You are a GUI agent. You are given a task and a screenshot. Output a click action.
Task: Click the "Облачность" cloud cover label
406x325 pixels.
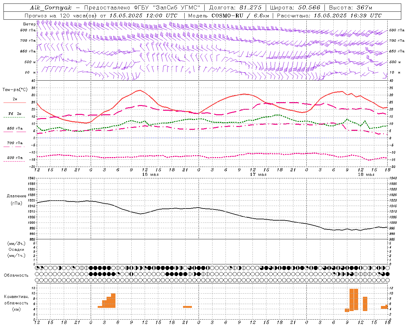point(16,275)
